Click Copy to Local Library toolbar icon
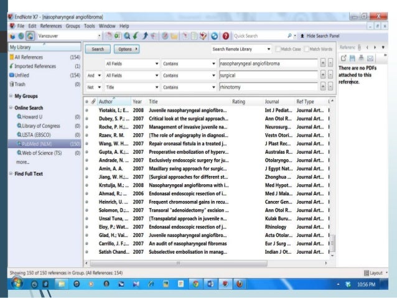The image size is (397, 298). 109,36
